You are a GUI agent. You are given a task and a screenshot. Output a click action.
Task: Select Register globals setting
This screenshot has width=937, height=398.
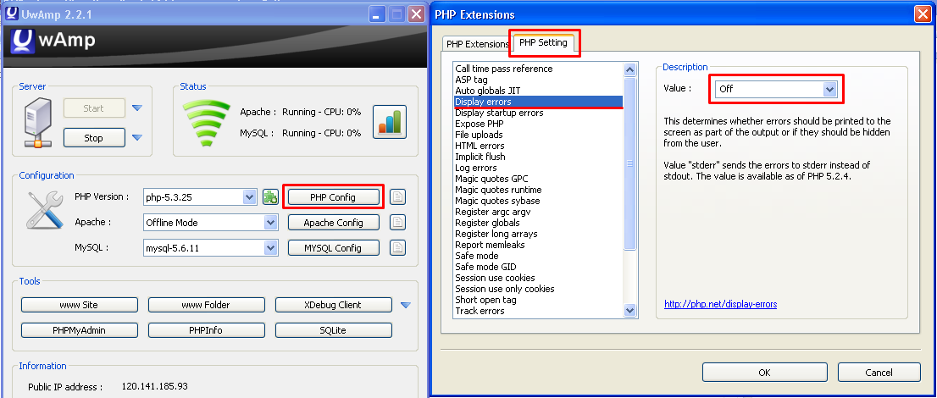538,223
